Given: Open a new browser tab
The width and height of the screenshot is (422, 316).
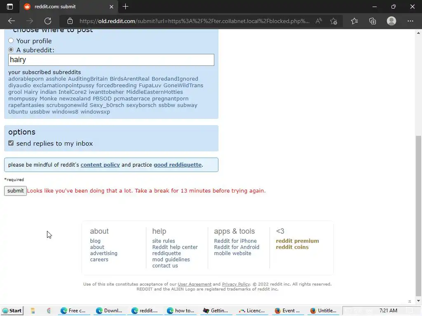Looking at the screenshot, I should (125, 7).
